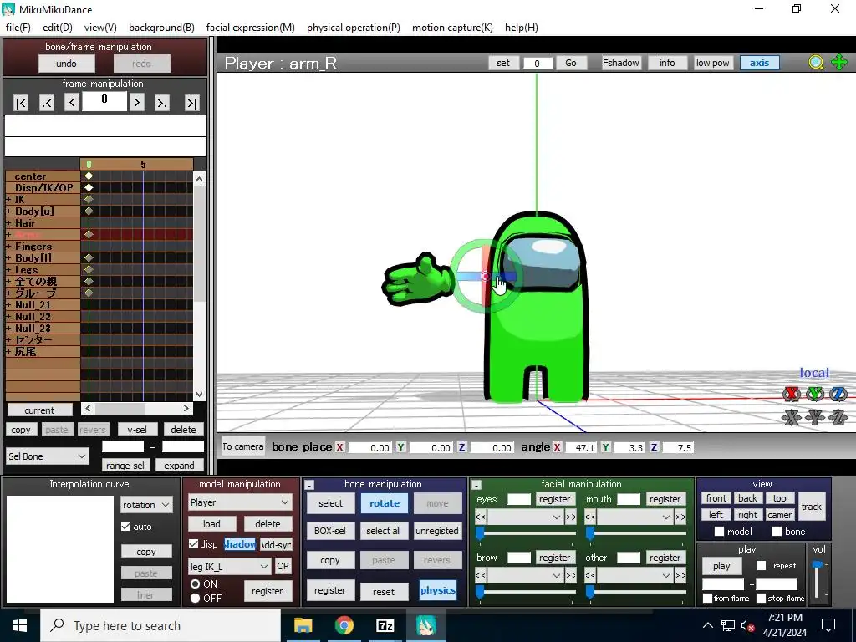Screen dimensions: 856x642
Task: Select the IK ON radio button
Action: 195,583
